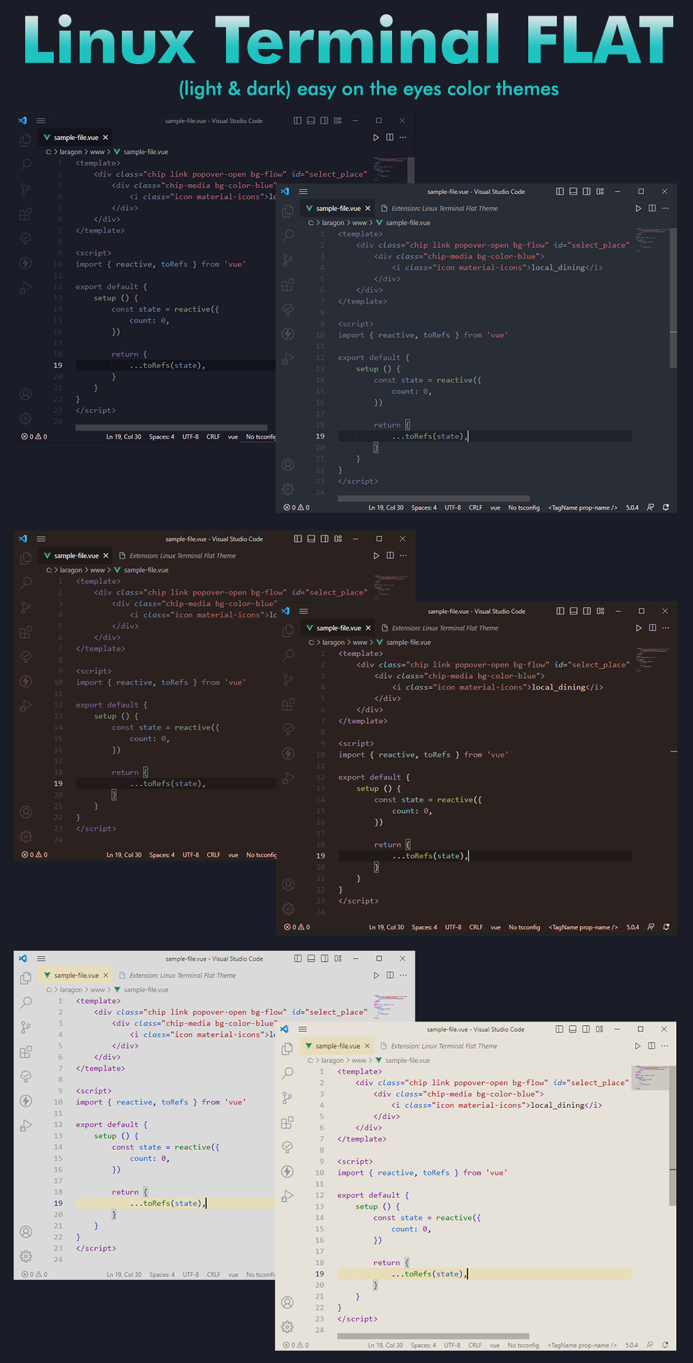Toggle Primary Side Bar in dark-blue back window
This screenshot has height=1363, width=693.
297,121
